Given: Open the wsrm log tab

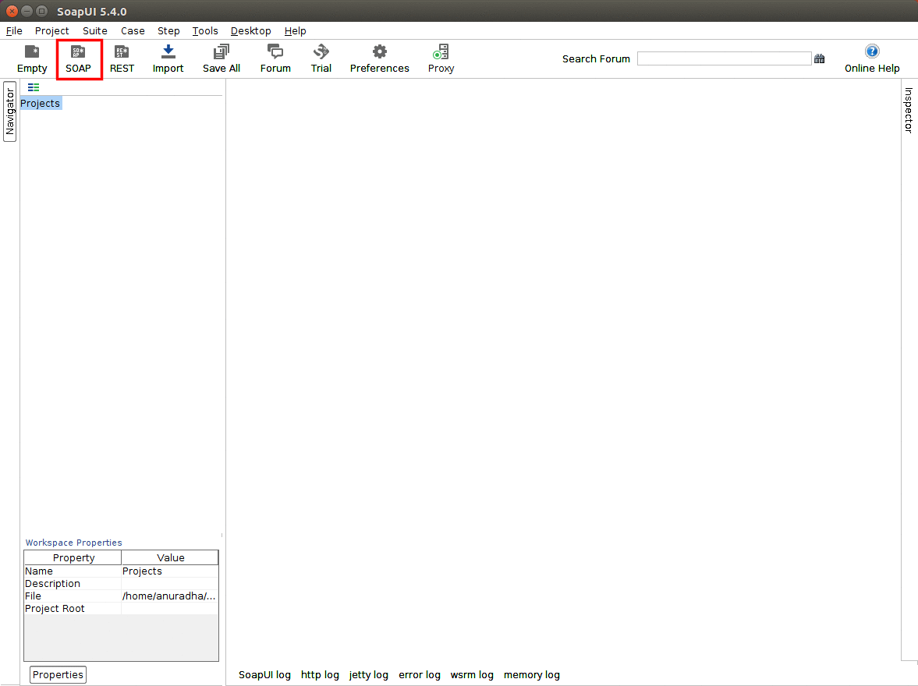Looking at the screenshot, I should click(x=472, y=675).
